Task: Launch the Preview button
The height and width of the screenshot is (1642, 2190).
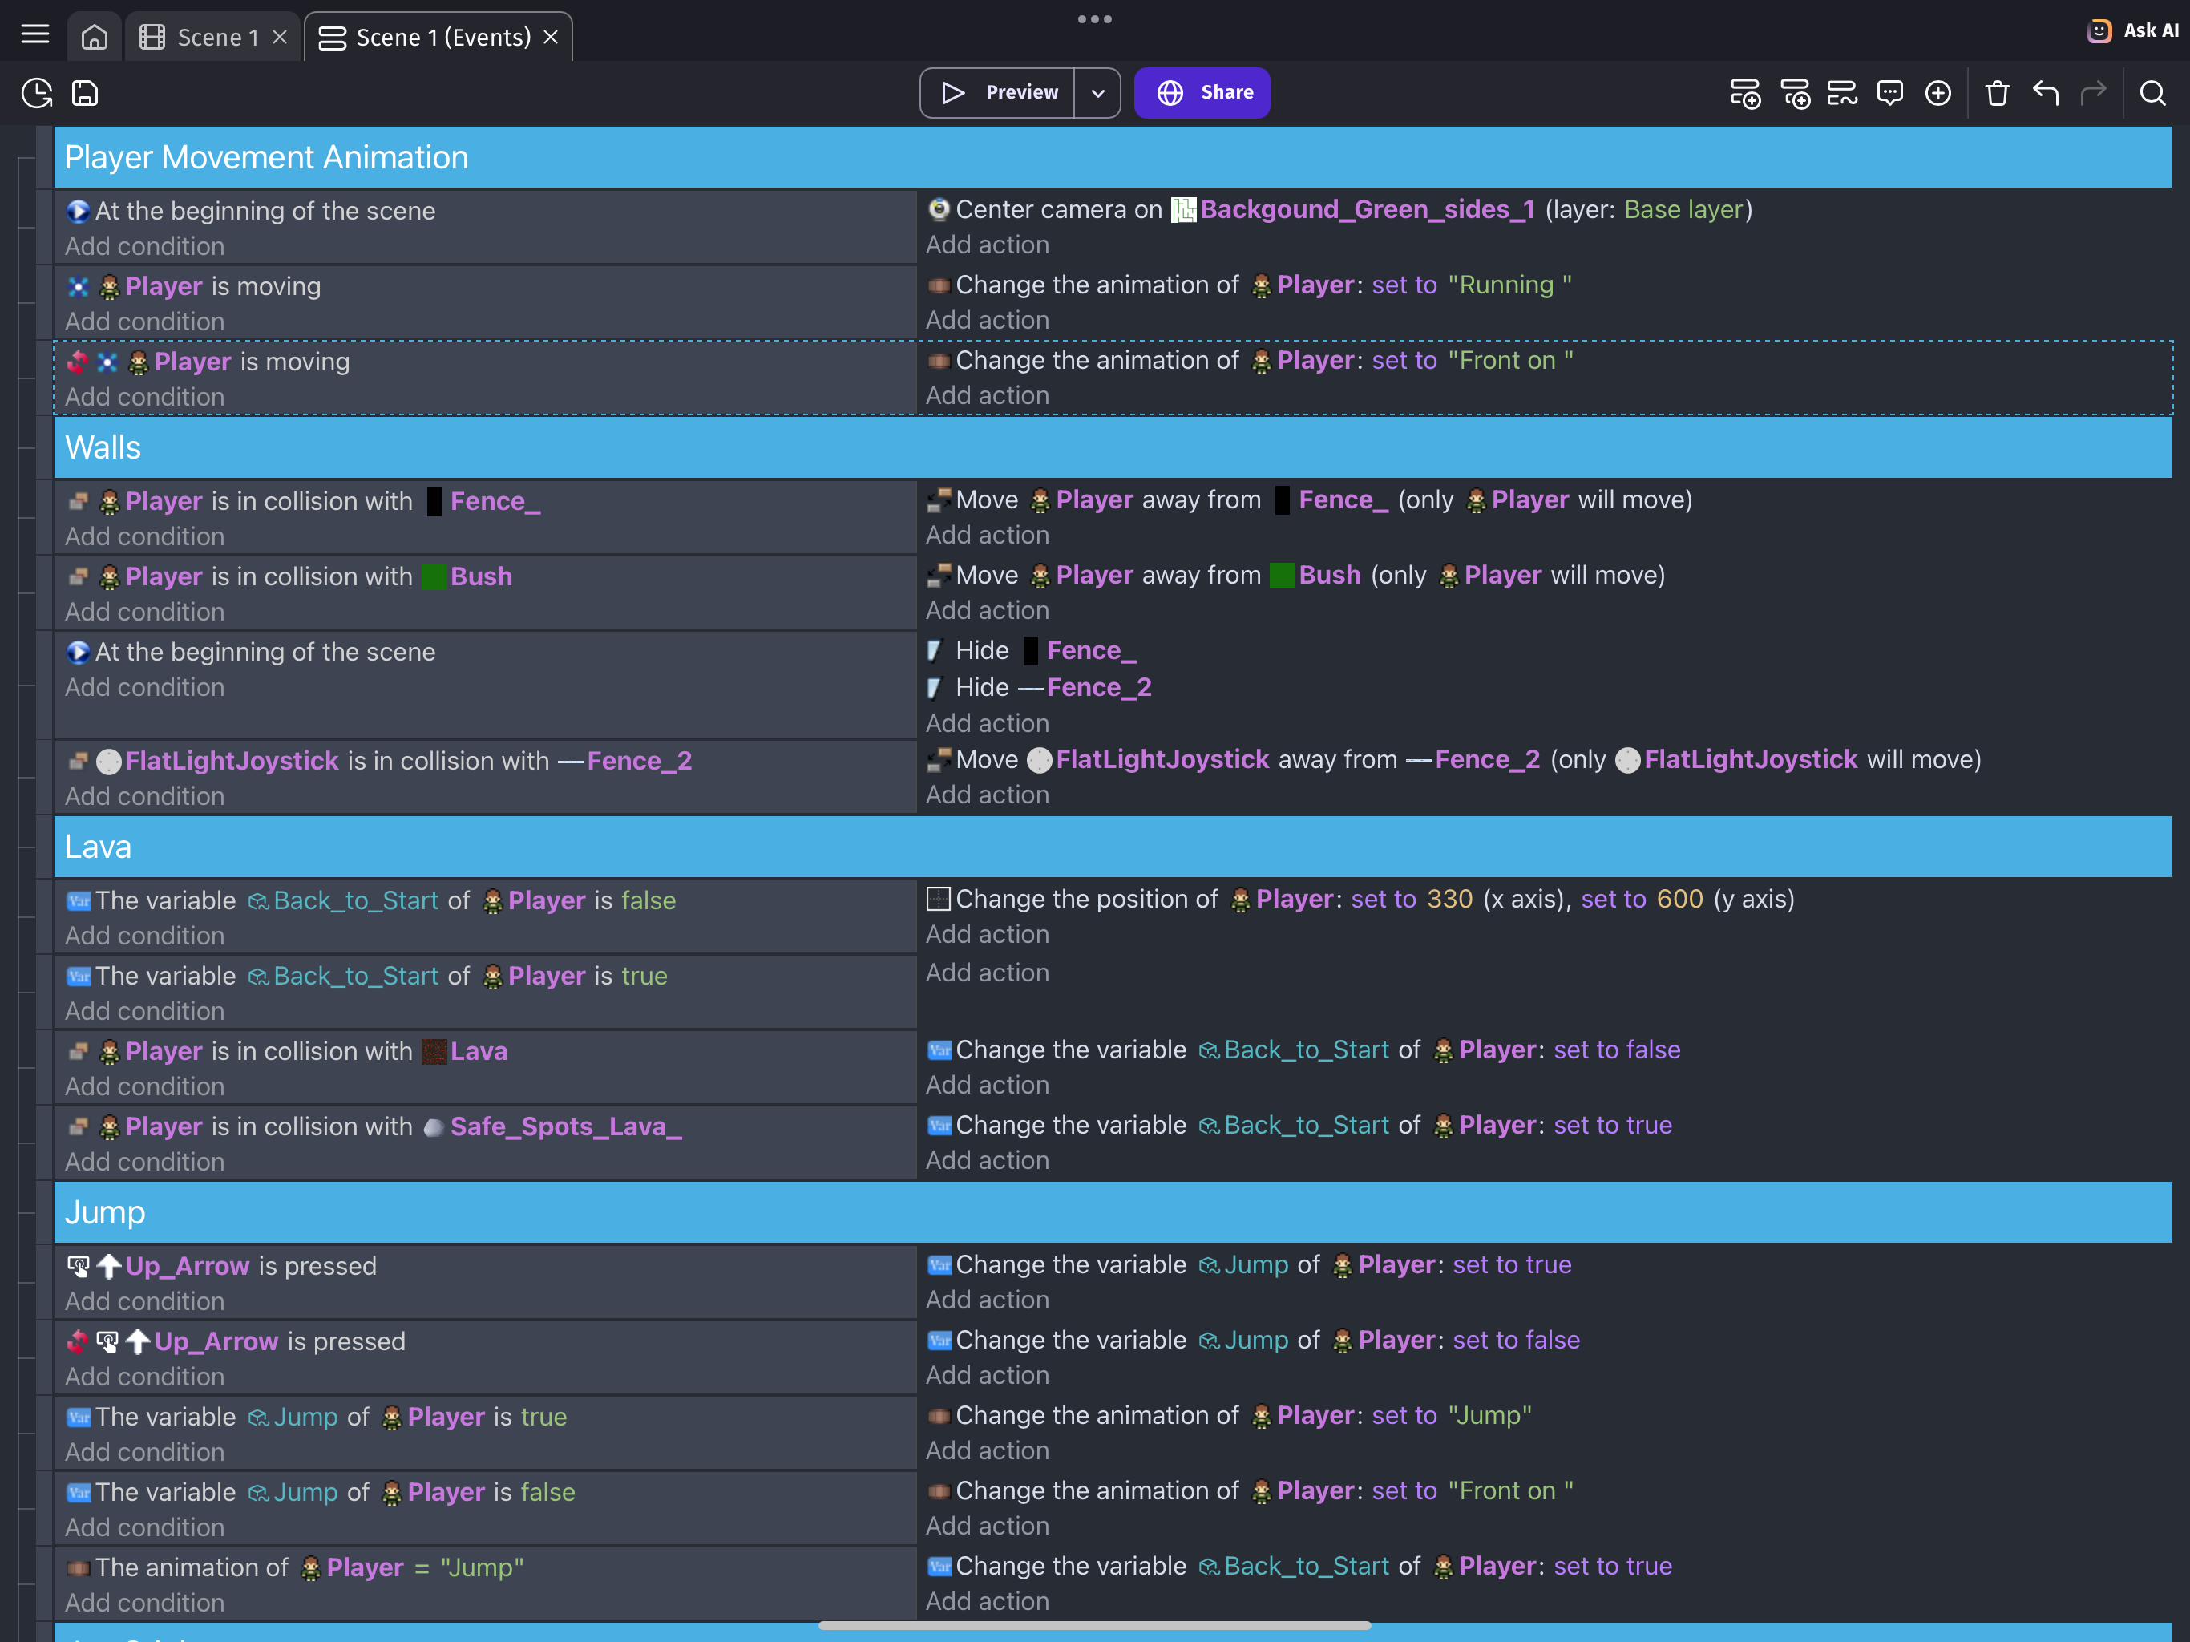Action: 998,93
